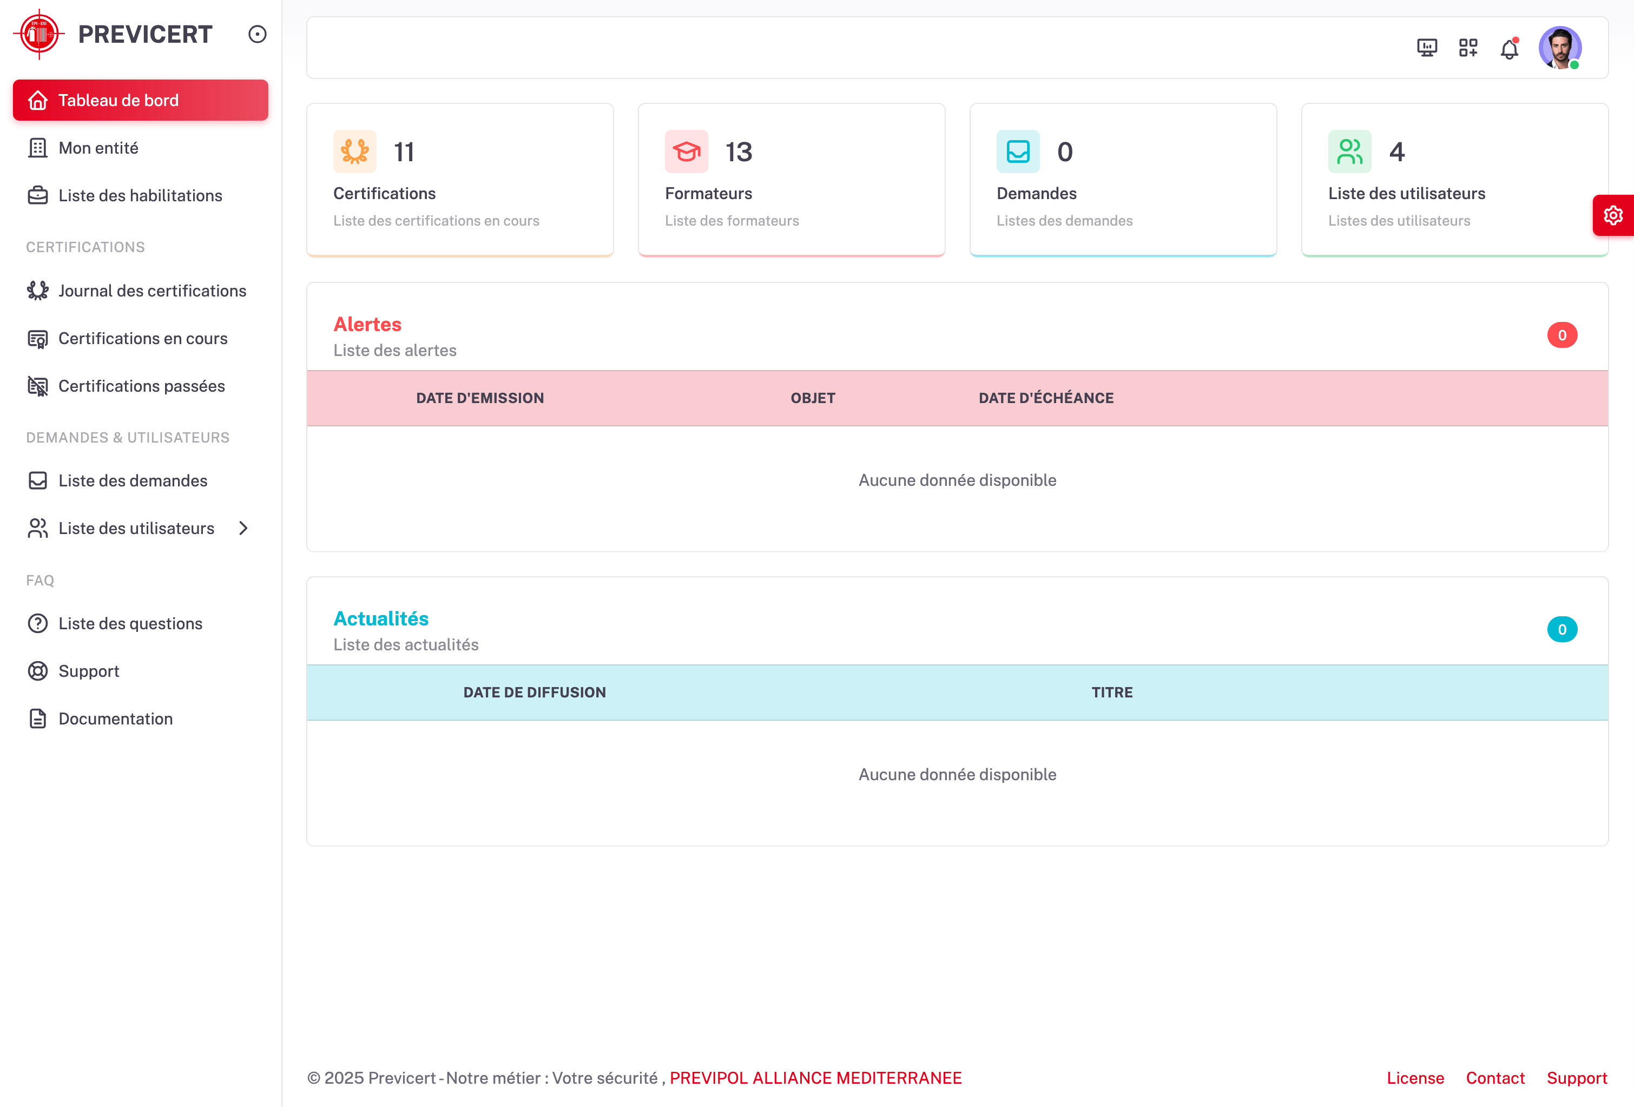1634x1107 pixels.
Task: Toggle the sidebar collapse control next to PREVICERT
Action: [256, 34]
